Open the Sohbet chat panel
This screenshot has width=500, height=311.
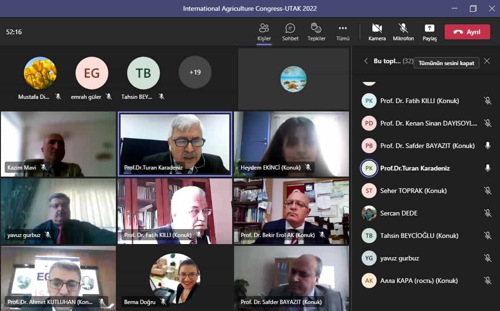290,32
